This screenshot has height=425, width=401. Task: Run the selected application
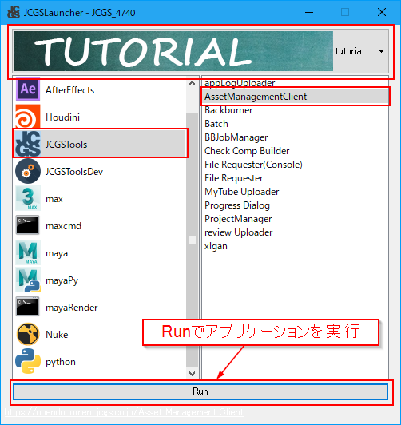click(200, 391)
